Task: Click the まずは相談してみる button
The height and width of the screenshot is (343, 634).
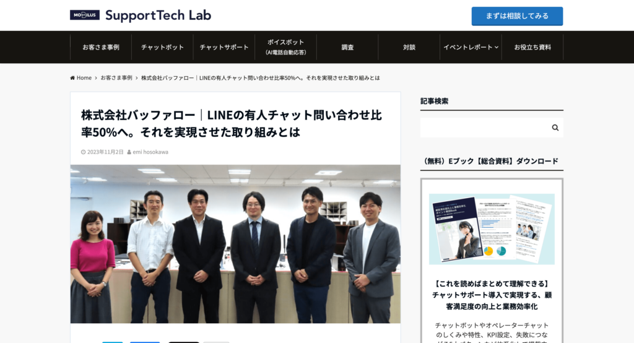Action: (x=517, y=16)
